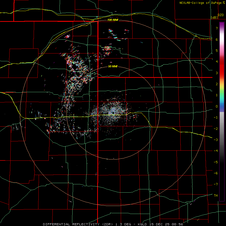Click the NEXLAB-College of DuPage watermark text
Image resolution: width=226 pixels, height=226 pixels.
[202, 3]
